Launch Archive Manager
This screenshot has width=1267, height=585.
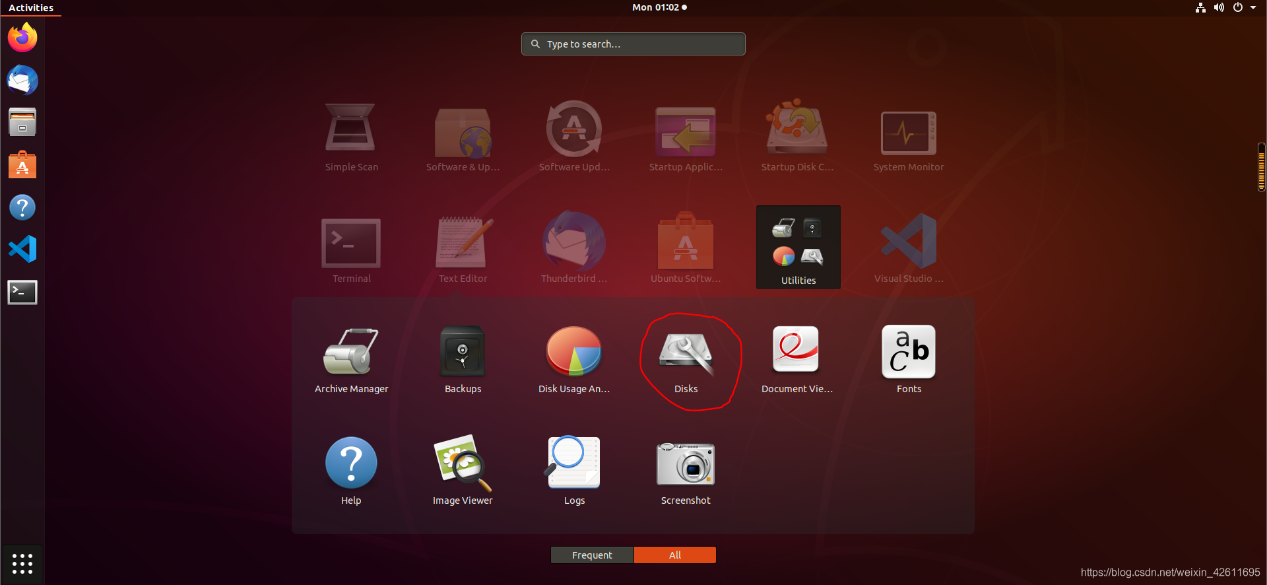[x=351, y=361]
